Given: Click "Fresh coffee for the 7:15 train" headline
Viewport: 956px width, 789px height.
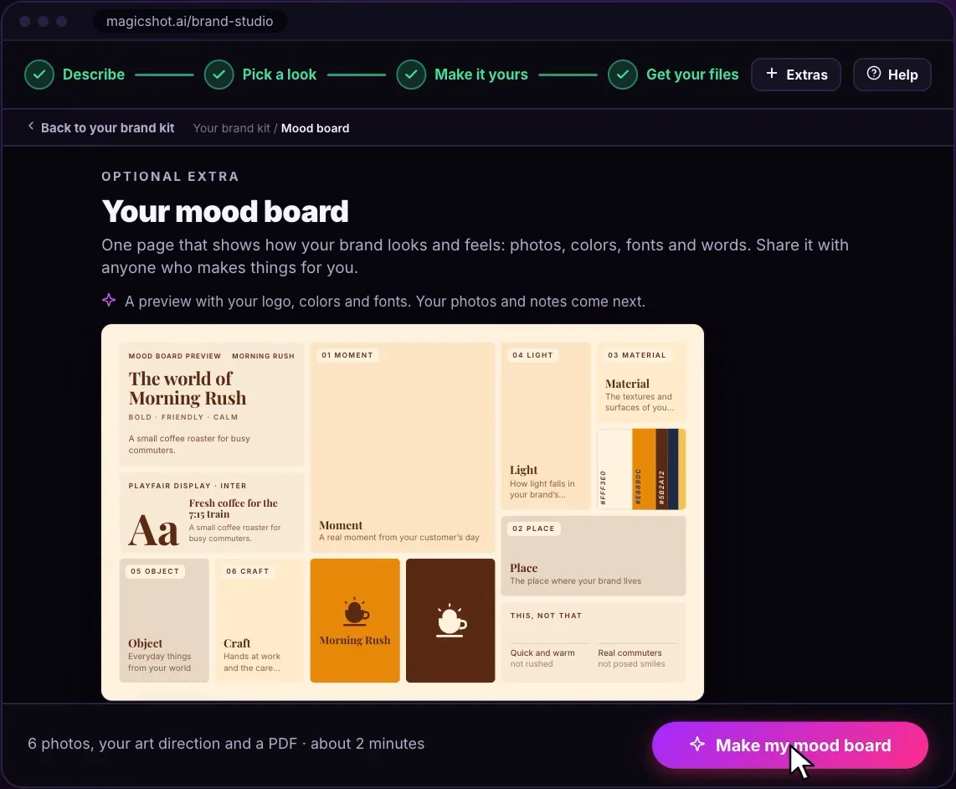Looking at the screenshot, I should pos(233,508).
